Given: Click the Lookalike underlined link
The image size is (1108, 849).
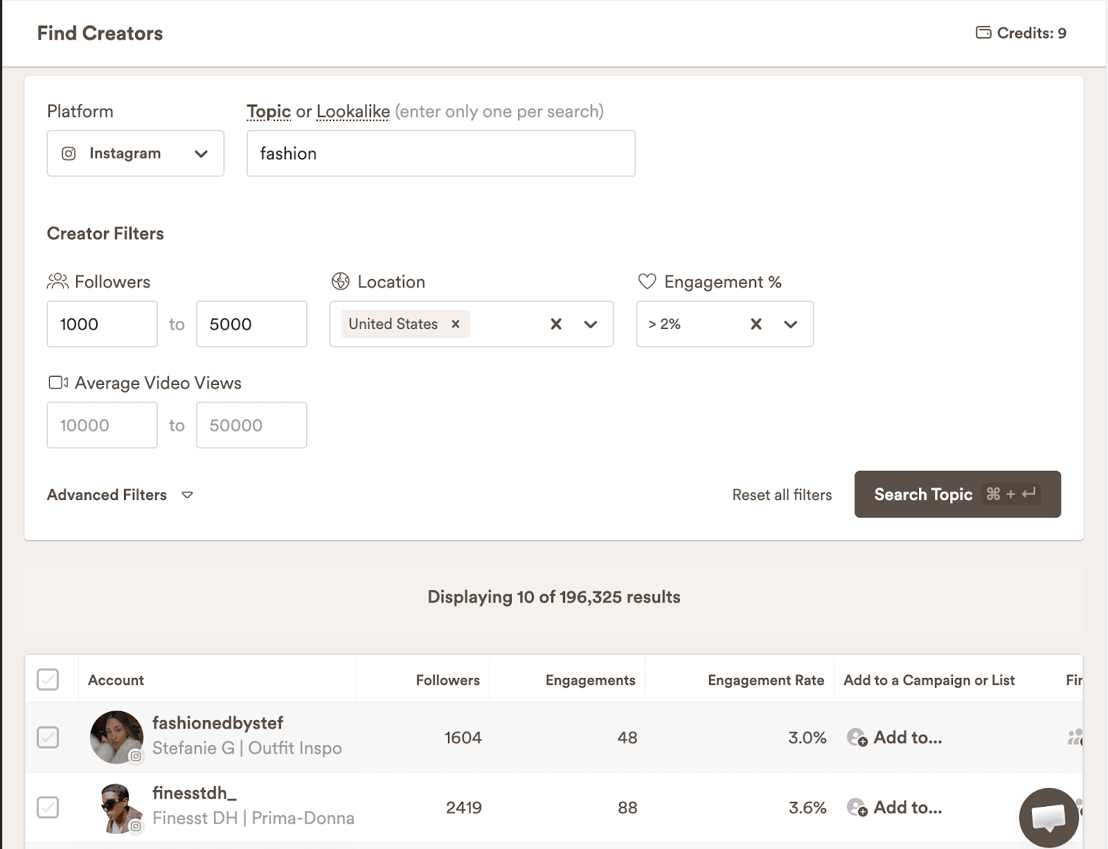Looking at the screenshot, I should [353, 111].
